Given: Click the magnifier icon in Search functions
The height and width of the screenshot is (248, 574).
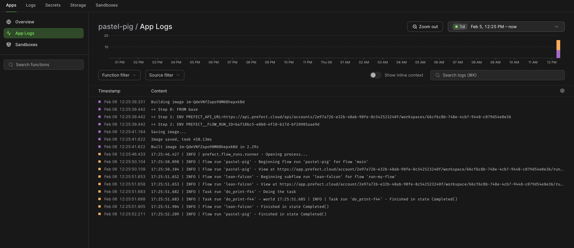Looking at the screenshot, I should (11, 65).
